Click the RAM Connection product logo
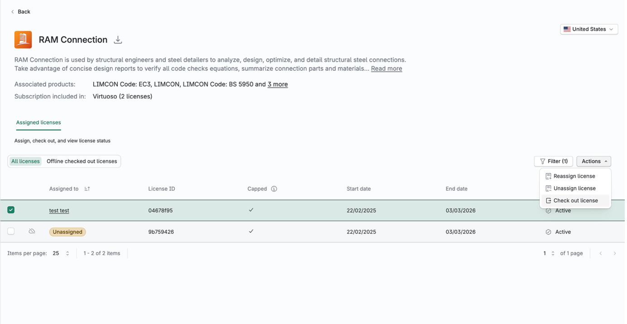This screenshot has height=324, width=627. point(23,40)
